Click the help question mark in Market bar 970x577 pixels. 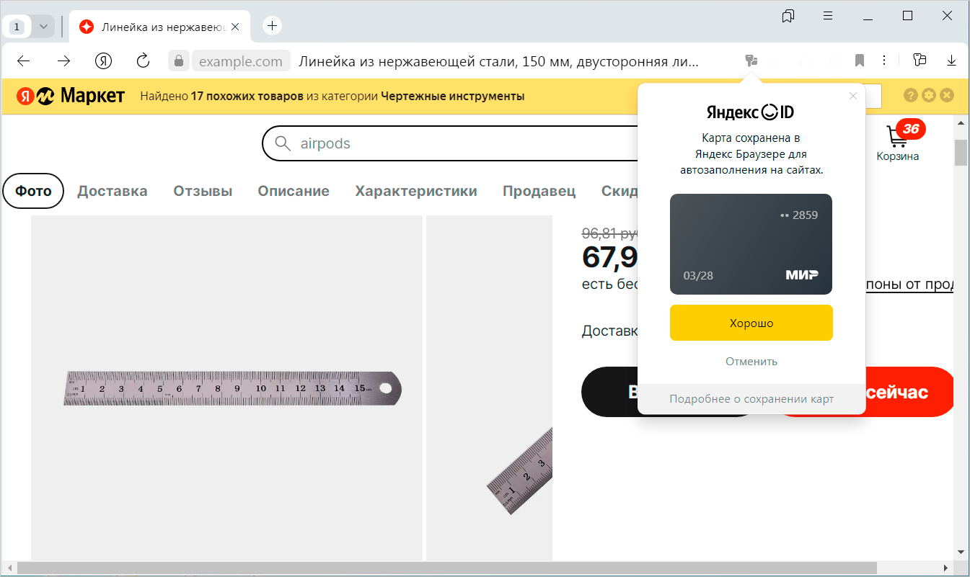911,95
